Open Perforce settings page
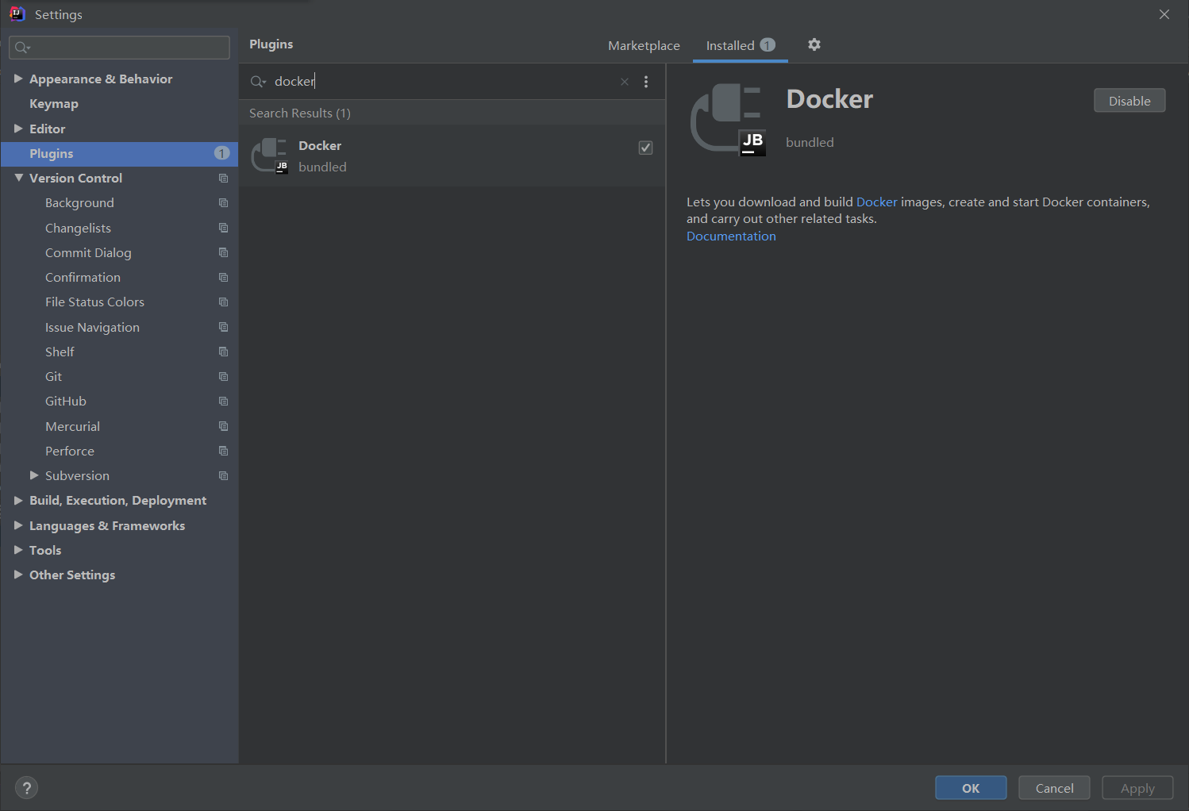This screenshot has width=1189, height=811. pyautogui.click(x=70, y=451)
